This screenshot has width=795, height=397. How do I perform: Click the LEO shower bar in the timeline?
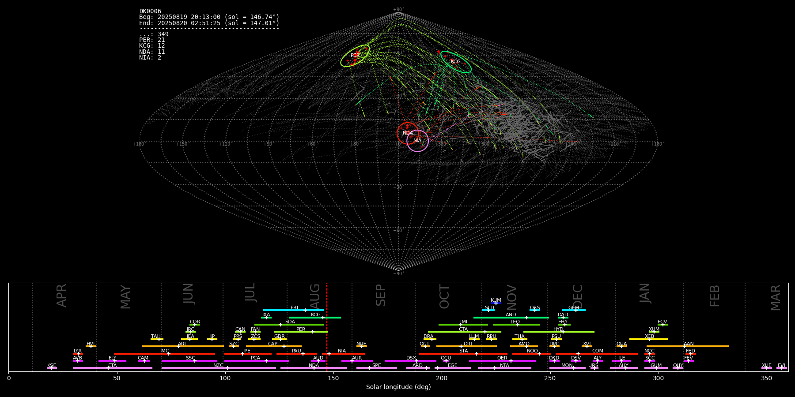click(x=516, y=325)
